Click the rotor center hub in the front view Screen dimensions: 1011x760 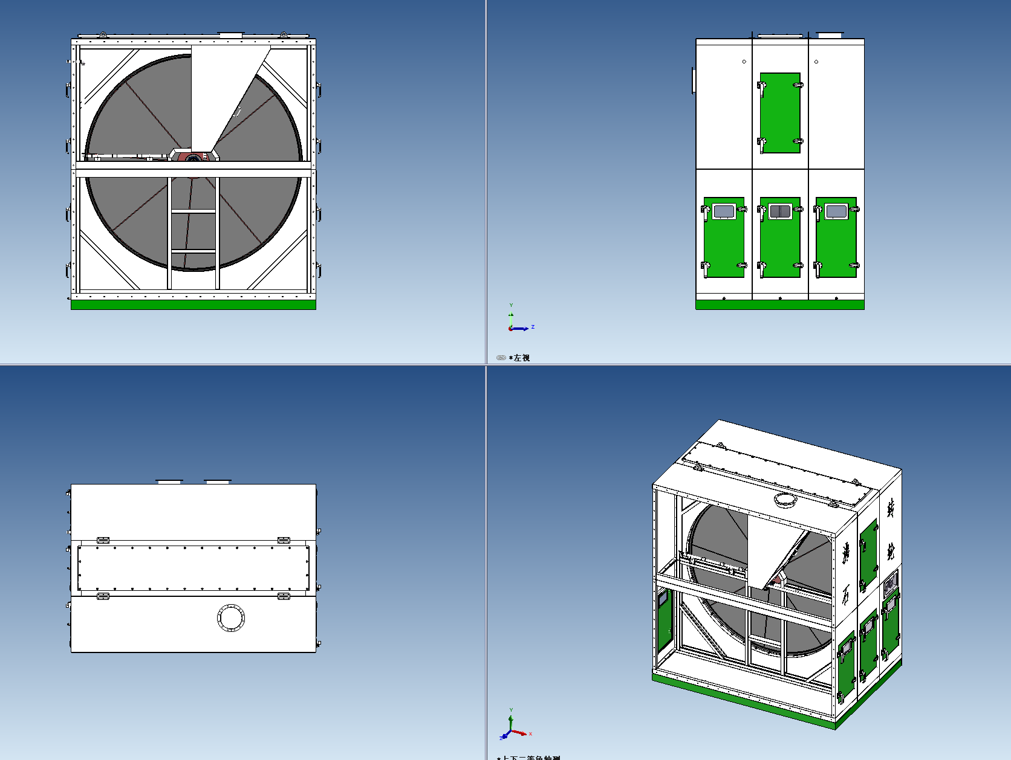tap(193, 158)
